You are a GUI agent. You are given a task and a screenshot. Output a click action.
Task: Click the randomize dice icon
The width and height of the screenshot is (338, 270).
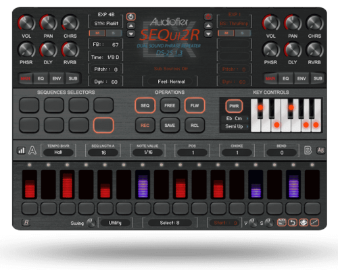pos(304,223)
